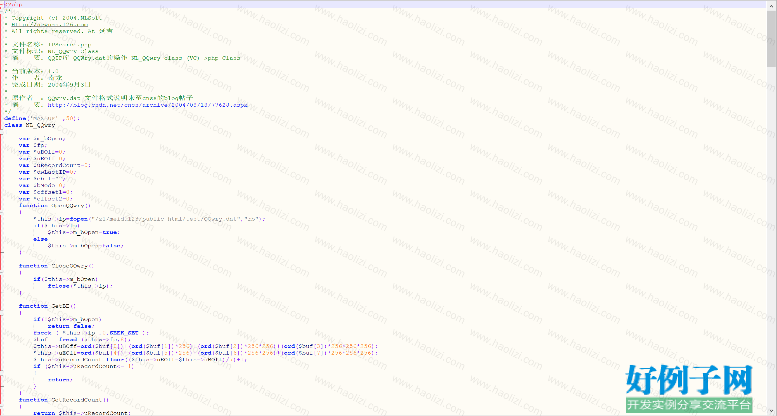Place cursor on the <?php opening tag
This screenshot has height=416, width=777.
tap(13, 4)
